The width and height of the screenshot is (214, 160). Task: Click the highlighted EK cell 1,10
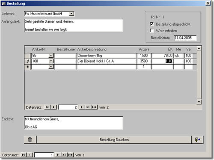[163, 61]
